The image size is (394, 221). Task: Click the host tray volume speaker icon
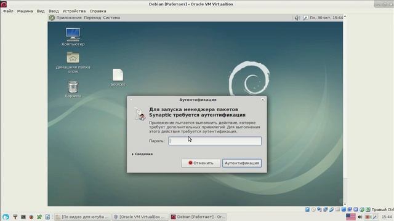point(360,217)
